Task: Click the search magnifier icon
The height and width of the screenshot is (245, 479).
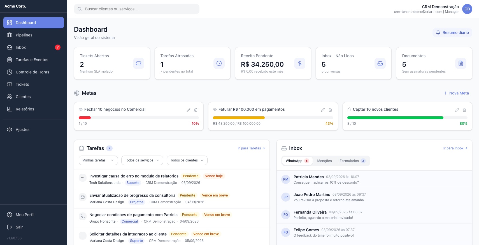Action: 80,9
